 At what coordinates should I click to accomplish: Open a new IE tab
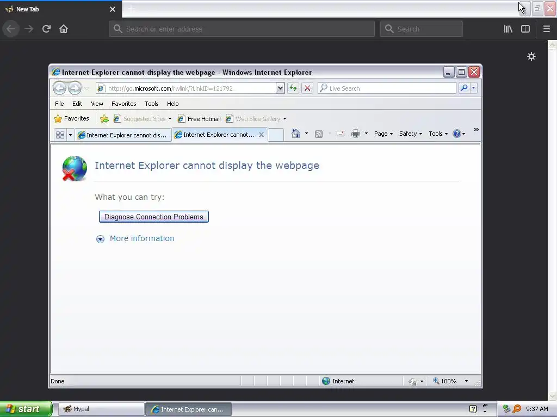click(276, 135)
